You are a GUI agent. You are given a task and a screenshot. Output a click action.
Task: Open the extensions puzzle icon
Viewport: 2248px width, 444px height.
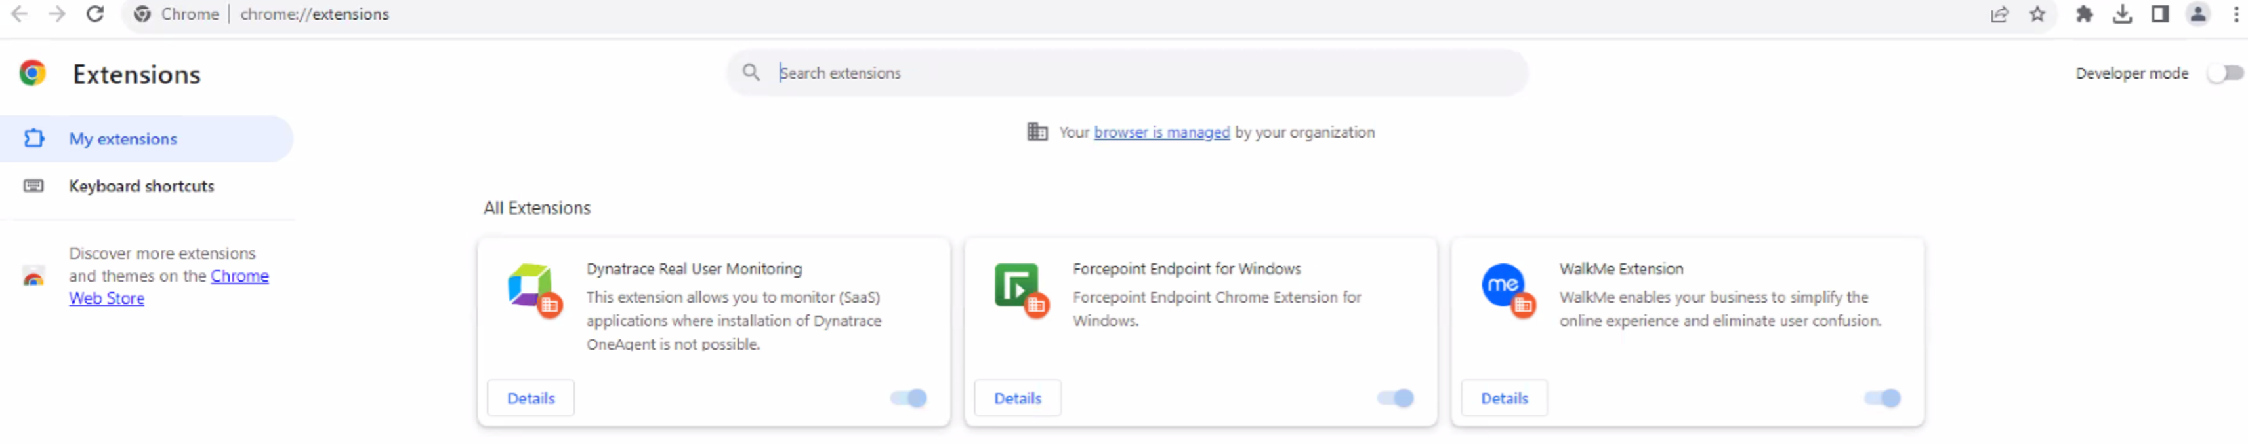pyautogui.click(x=2084, y=14)
